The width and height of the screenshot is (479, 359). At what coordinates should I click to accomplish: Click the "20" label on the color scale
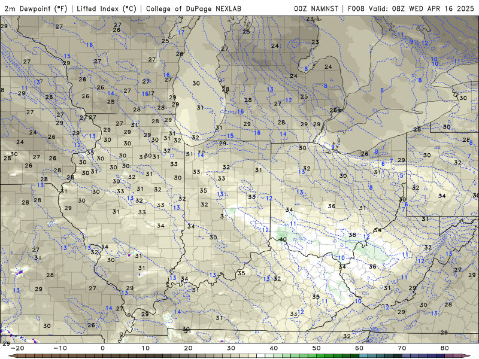pyautogui.click(x=188, y=348)
